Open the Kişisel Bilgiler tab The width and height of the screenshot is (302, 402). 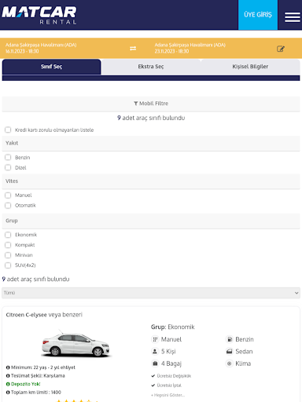point(250,67)
